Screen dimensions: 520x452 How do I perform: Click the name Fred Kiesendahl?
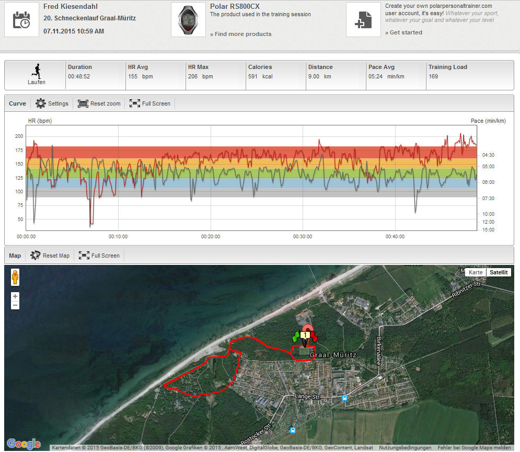click(x=71, y=6)
